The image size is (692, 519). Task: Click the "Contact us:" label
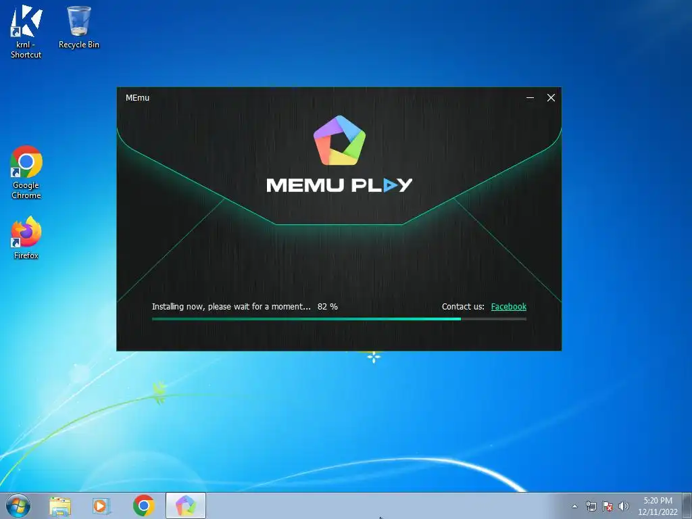tap(463, 306)
